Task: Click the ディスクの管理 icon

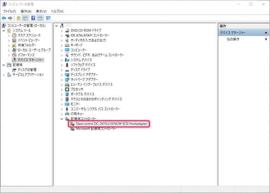Action: click(x=14, y=70)
